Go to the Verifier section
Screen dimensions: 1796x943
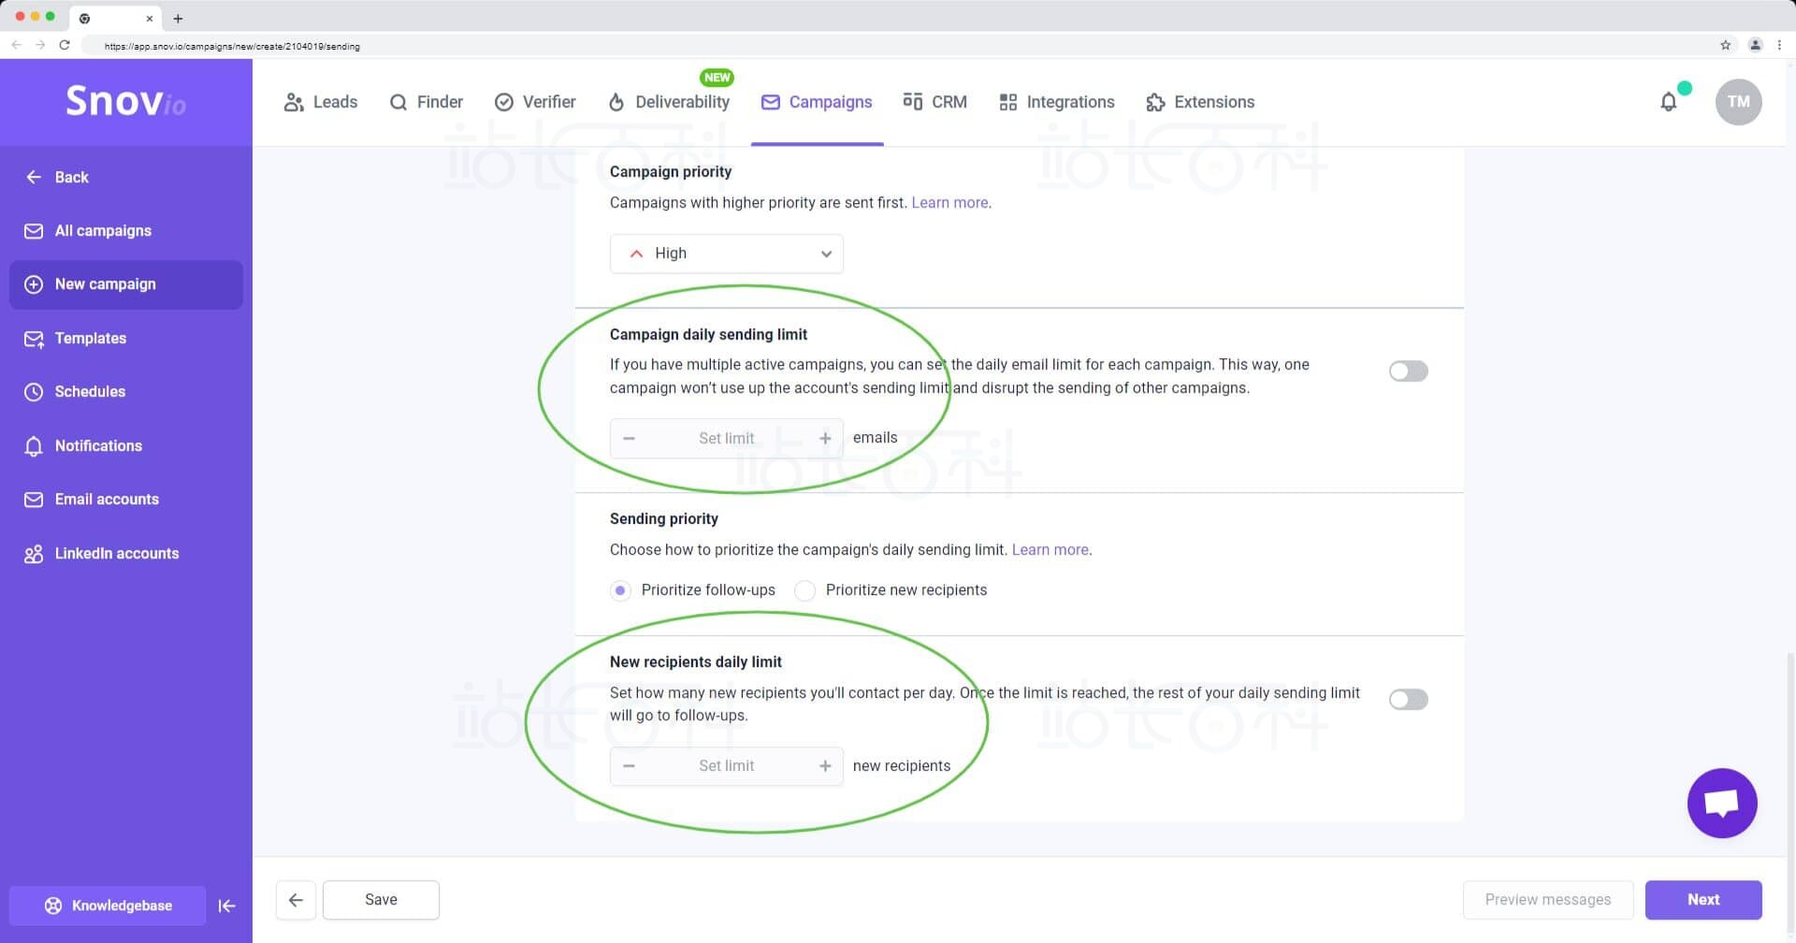coord(535,102)
